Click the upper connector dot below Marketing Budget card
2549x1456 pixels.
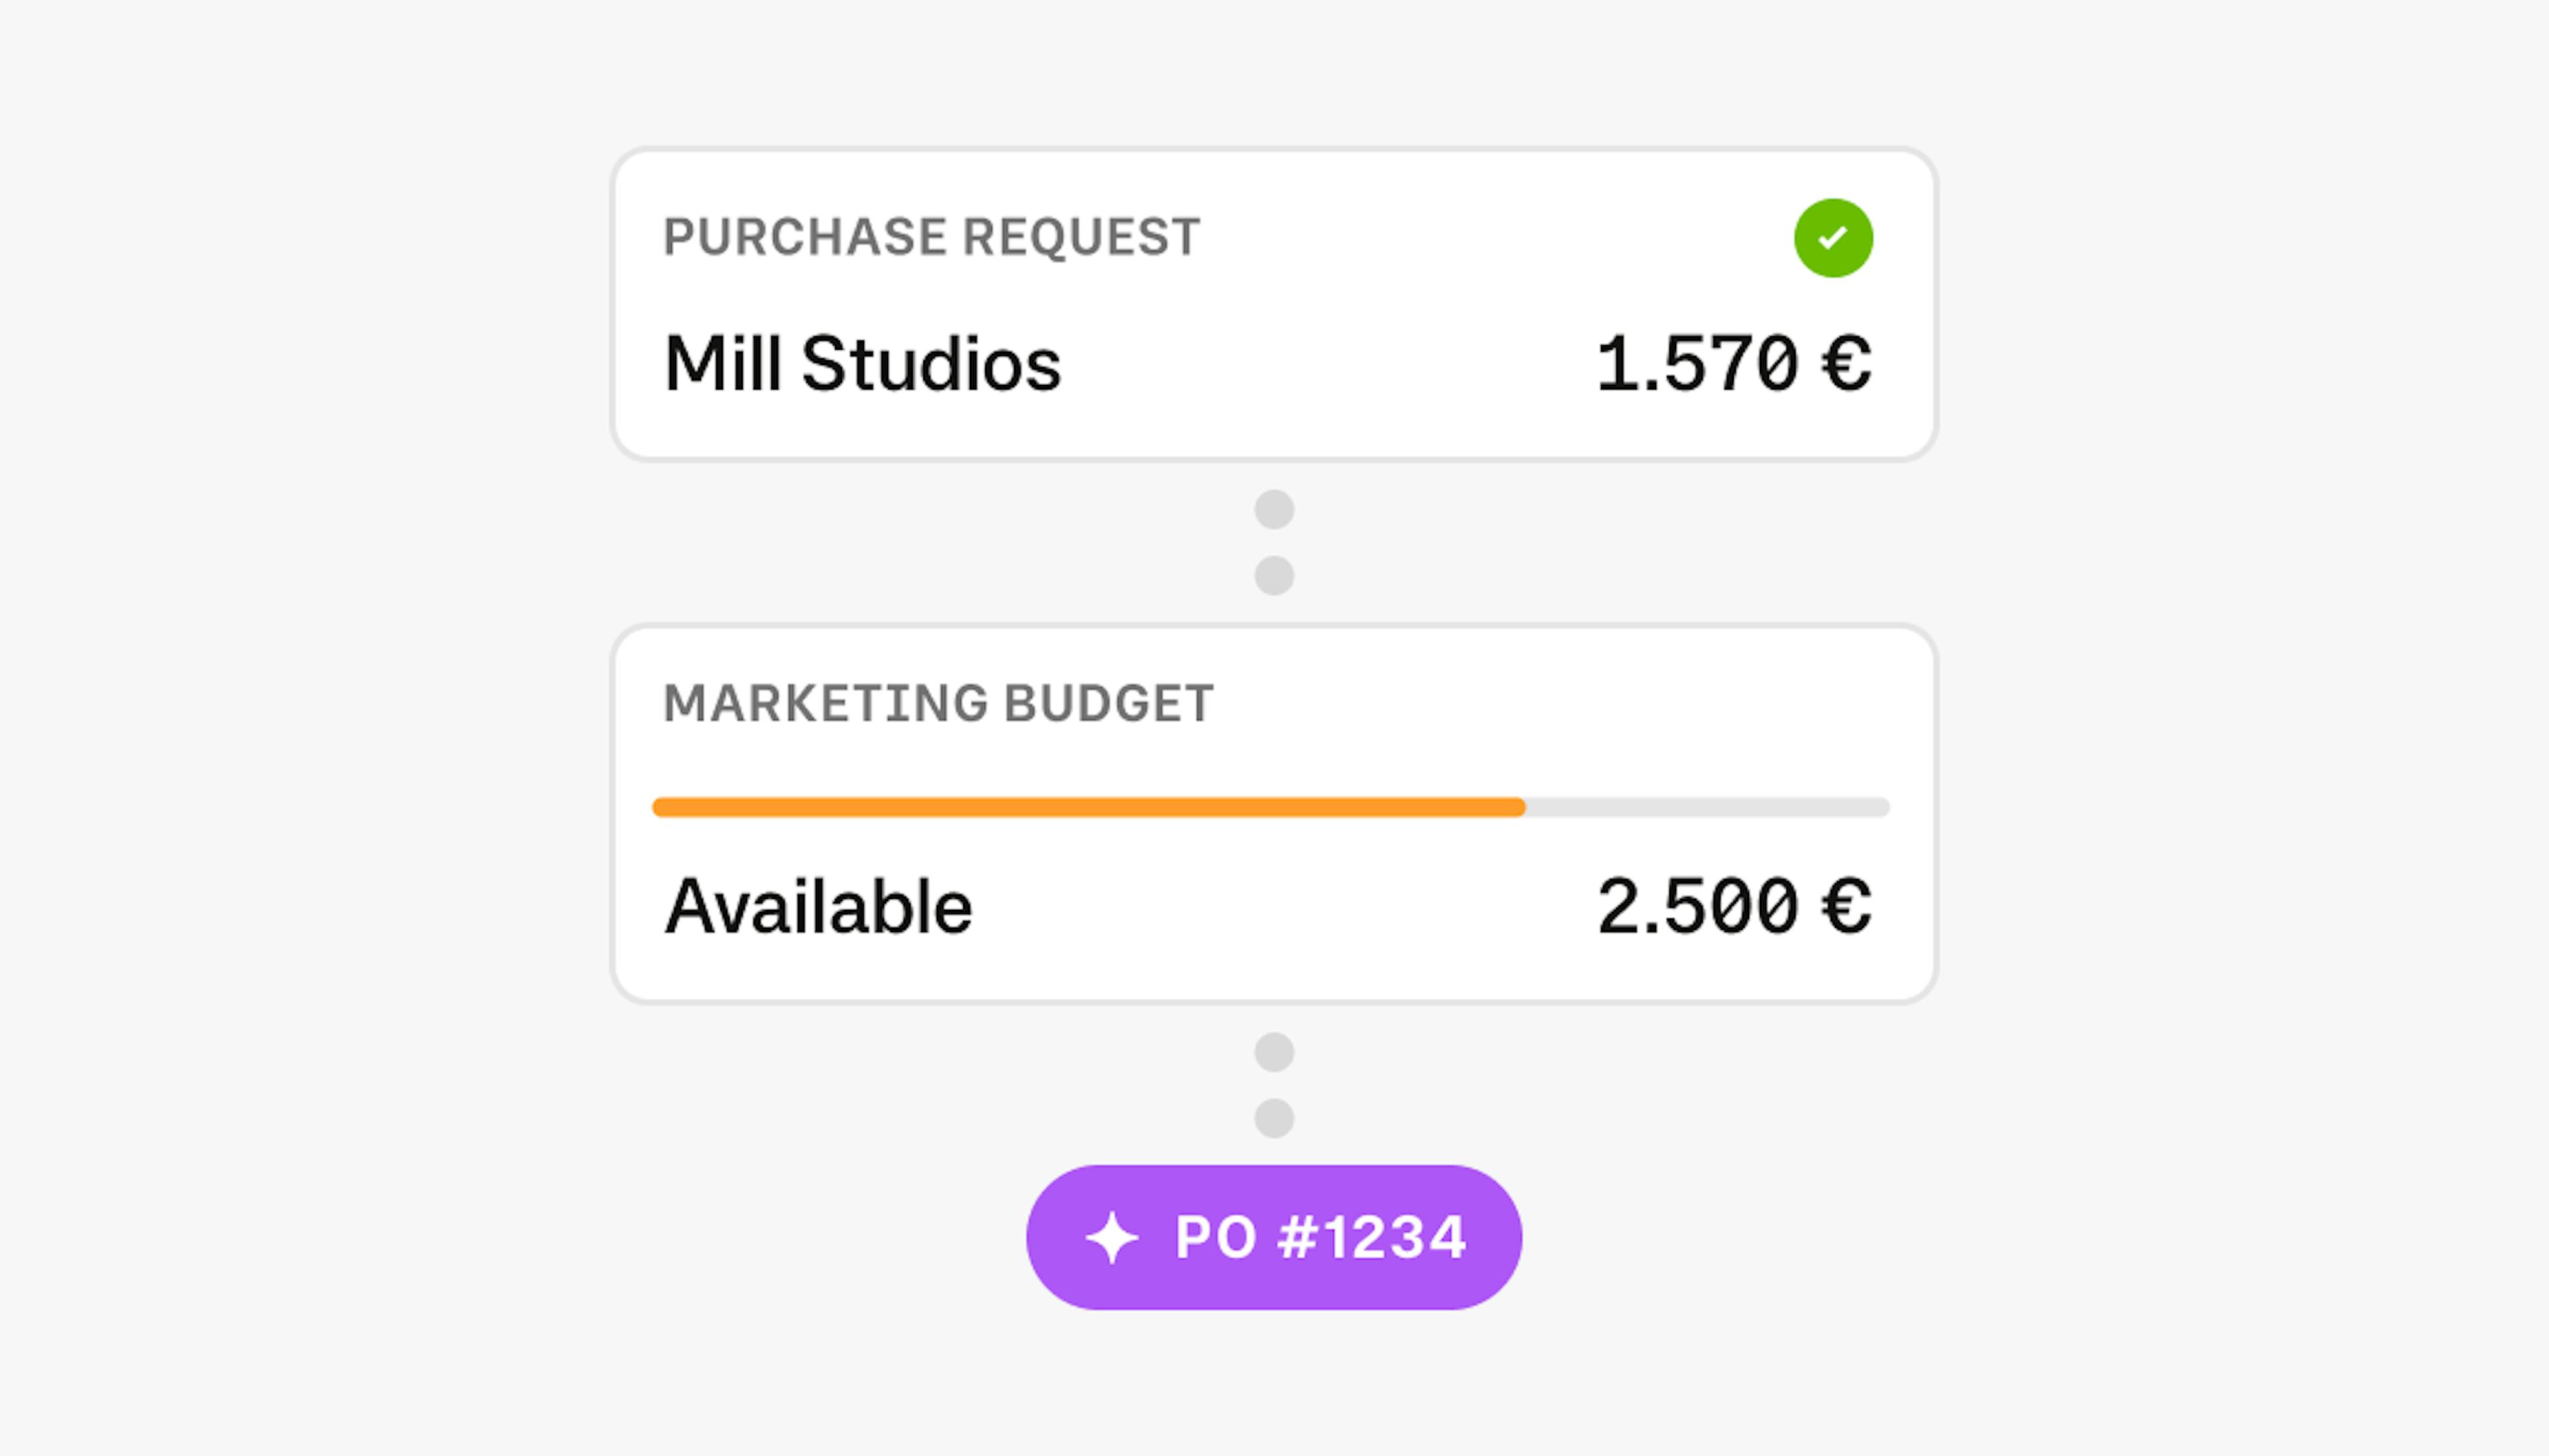click(1274, 1052)
